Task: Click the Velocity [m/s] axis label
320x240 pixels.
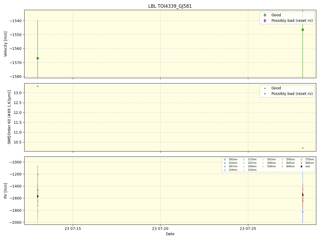Action: tap(6, 44)
